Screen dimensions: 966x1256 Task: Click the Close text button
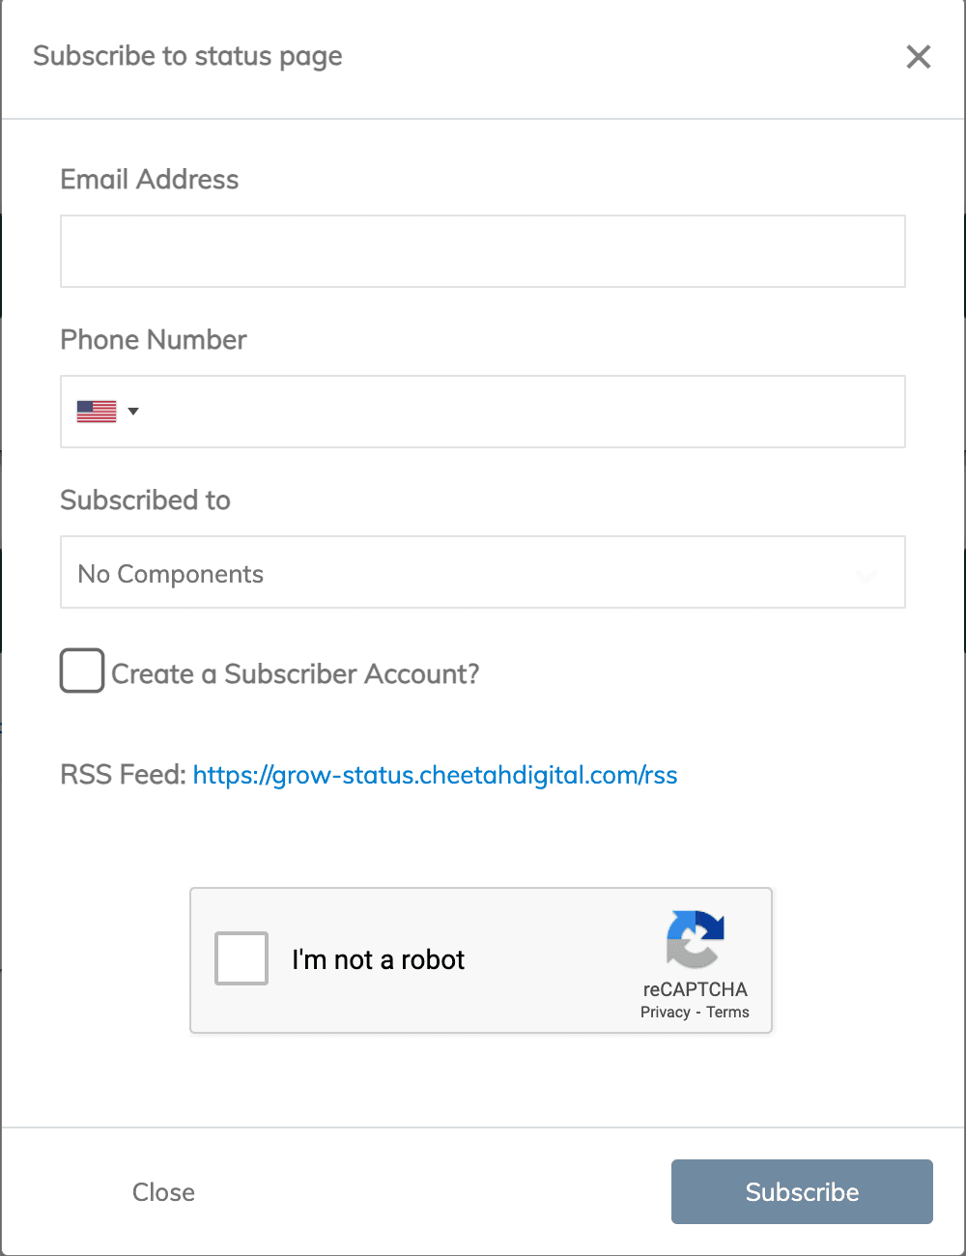[163, 1192]
